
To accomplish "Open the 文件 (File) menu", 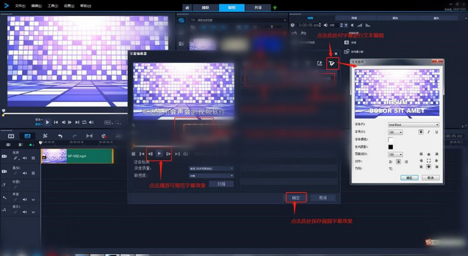I will (x=20, y=5).
